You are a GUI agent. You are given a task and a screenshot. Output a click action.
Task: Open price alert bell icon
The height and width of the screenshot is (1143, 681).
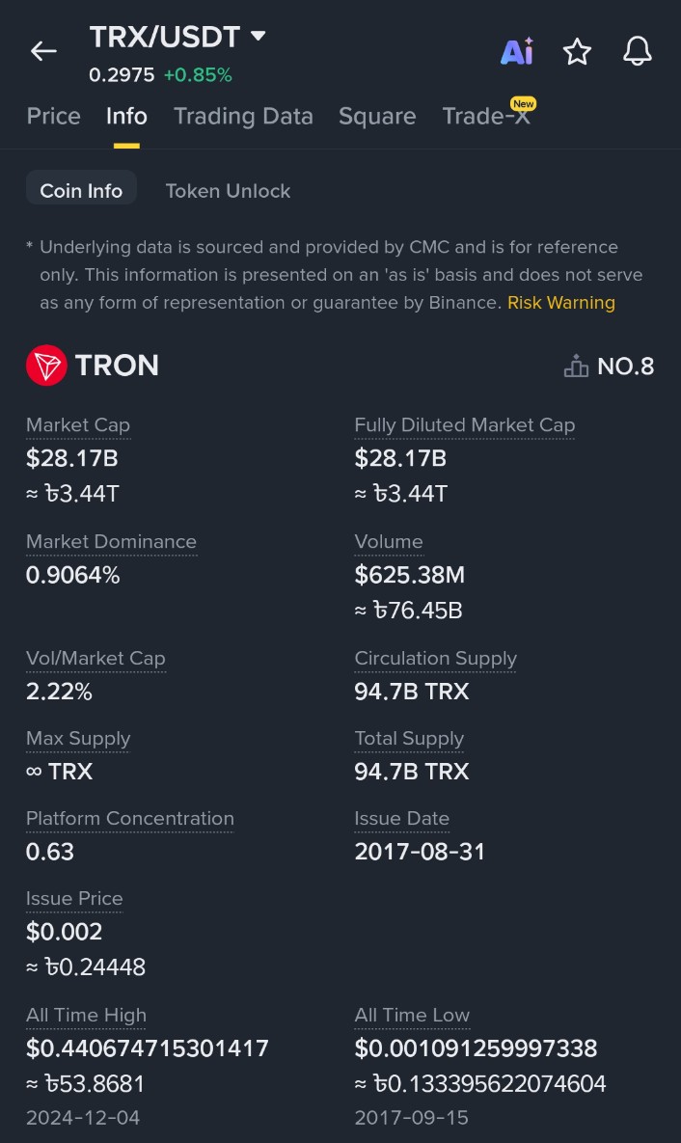coord(637,52)
